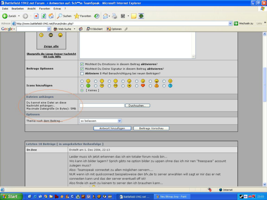Go to the Home page icon
The image size is (267, 200).
coord(51,16)
